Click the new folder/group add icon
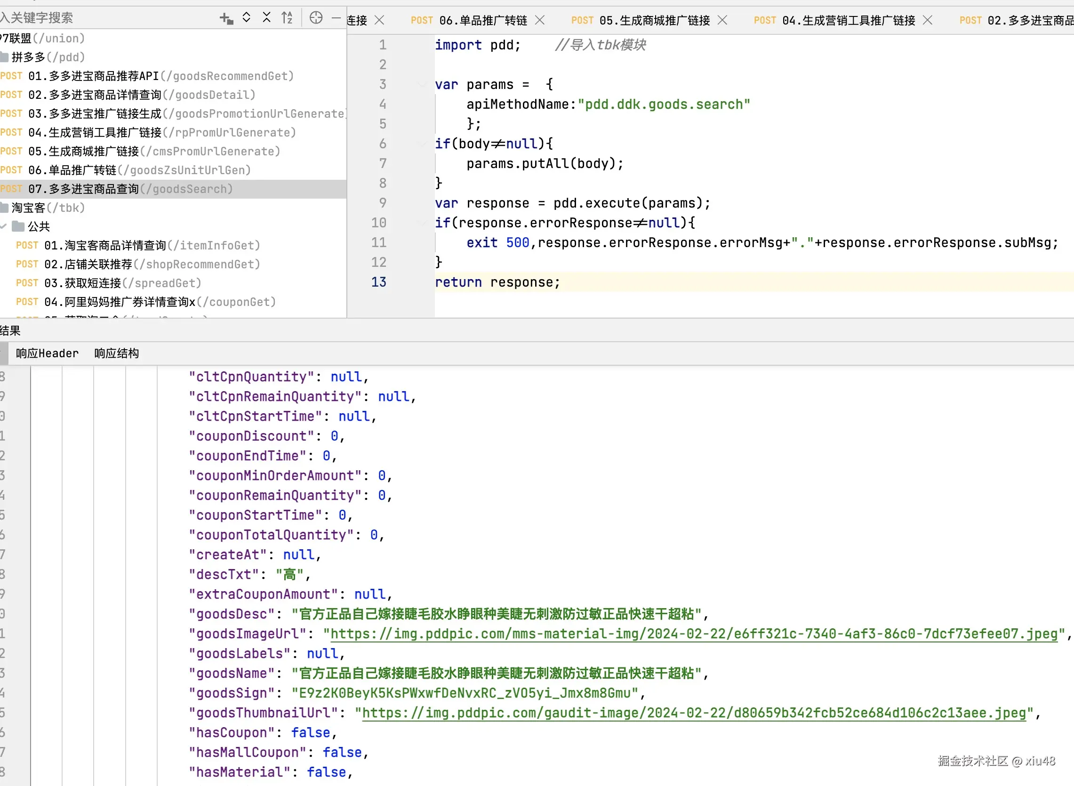Viewport: 1074px width, 786px height. point(226,18)
